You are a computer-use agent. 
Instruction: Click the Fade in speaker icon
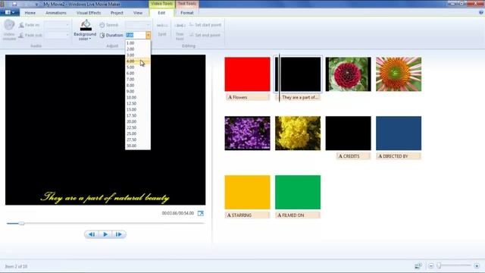21,25
